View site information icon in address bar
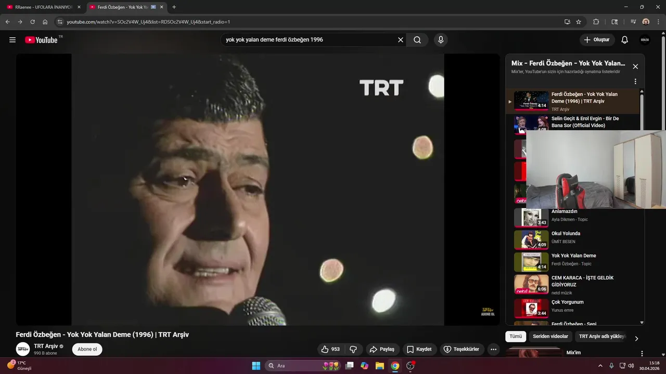 (x=60, y=22)
